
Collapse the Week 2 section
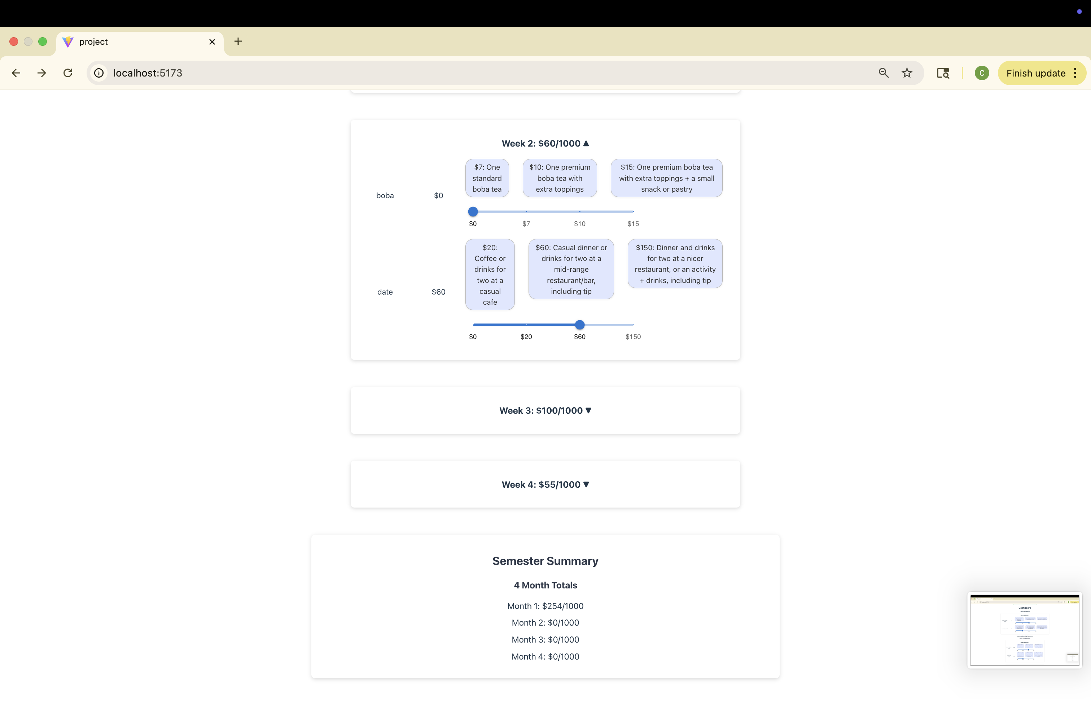click(545, 144)
